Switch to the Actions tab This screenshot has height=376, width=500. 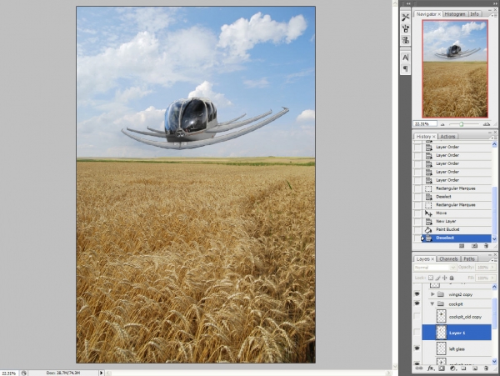(x=447, y=137)
